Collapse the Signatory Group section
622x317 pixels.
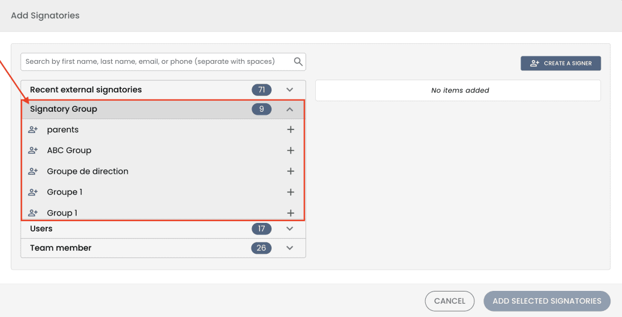click(x=290, y=109)
